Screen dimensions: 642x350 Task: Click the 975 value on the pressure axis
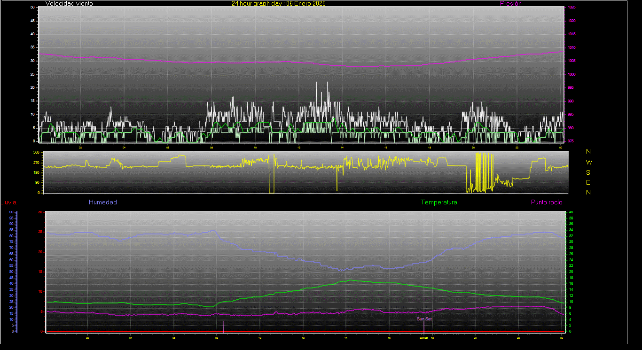point(570,141)
